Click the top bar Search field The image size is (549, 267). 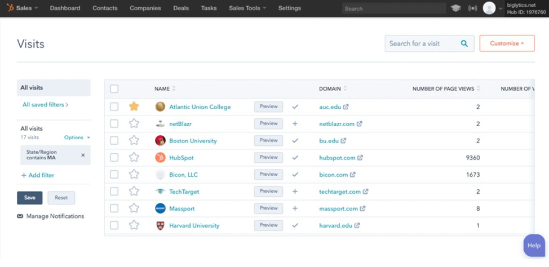click(394, 8)
